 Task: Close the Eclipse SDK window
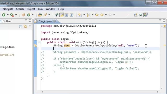(163, 2)
